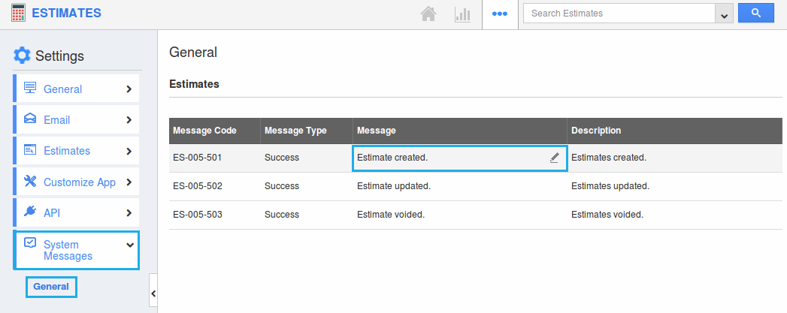The image size is (787, 313).
Task: Open the search options dropdown arrow
Action: coord(724,14)
